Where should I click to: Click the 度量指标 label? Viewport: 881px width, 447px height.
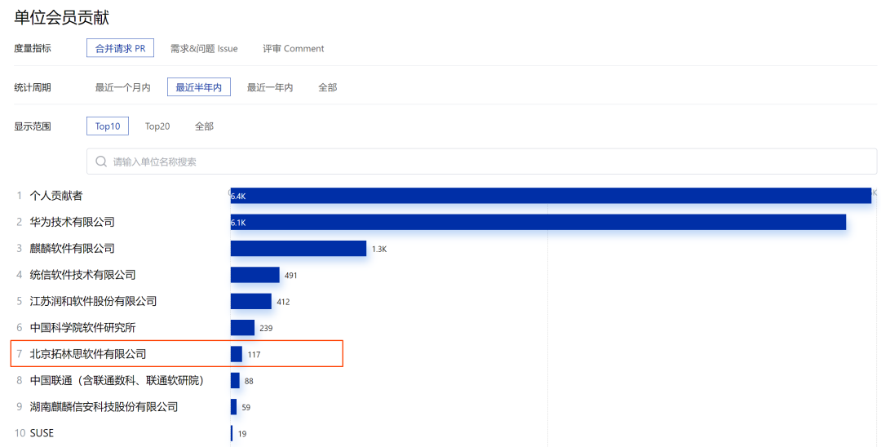pyautogui.click(x=33, y=48)
